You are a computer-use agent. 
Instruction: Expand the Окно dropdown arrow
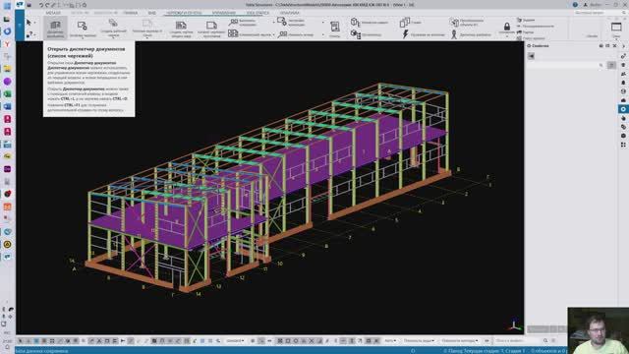click(616, 39)
